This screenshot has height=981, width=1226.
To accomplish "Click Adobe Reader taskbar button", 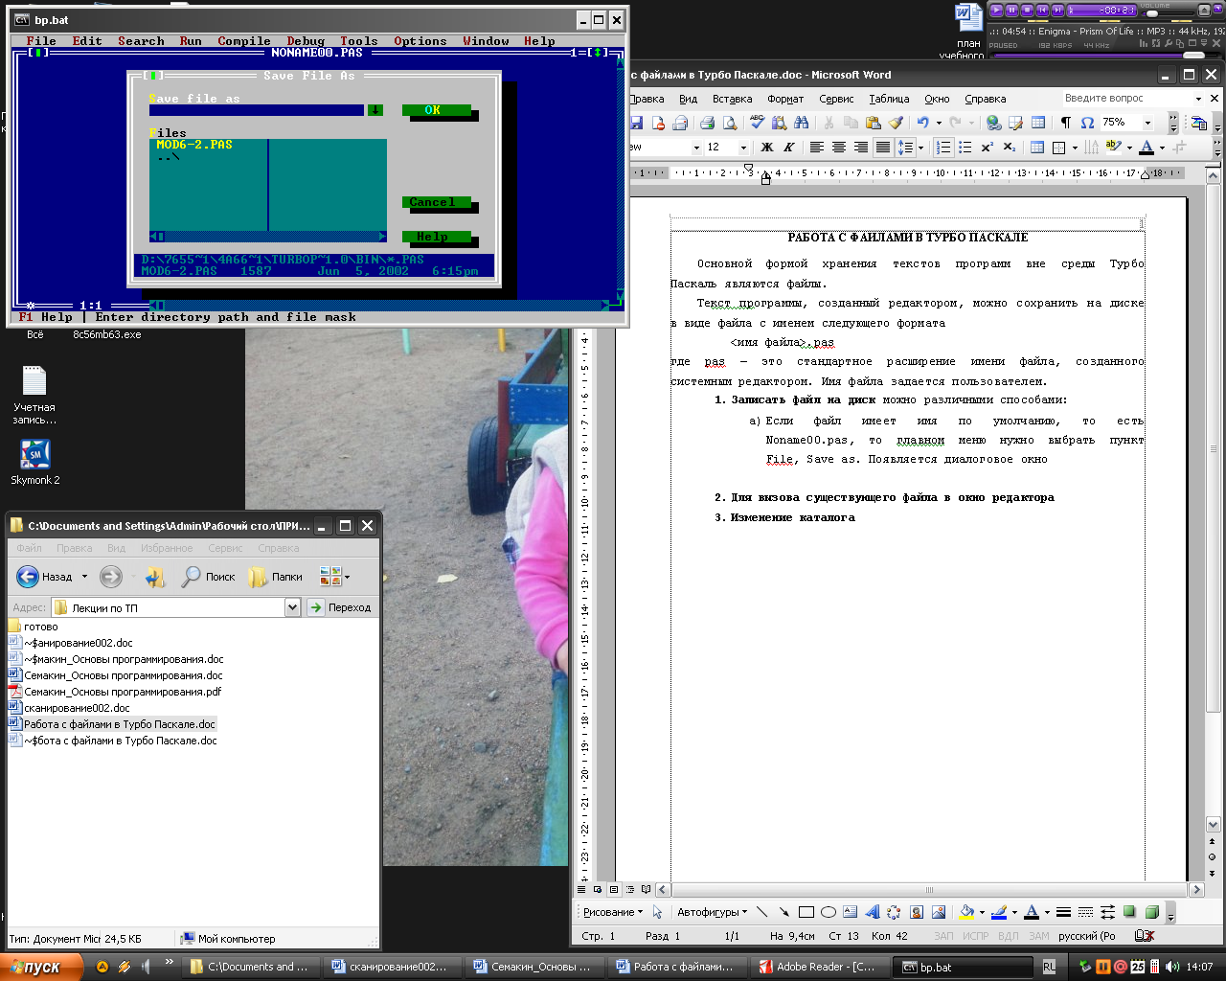I will [x=817, y=967].
